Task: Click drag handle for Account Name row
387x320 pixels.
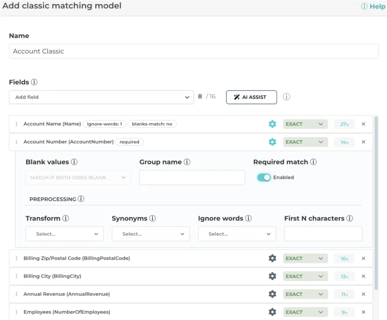Action: pos(16,124)
